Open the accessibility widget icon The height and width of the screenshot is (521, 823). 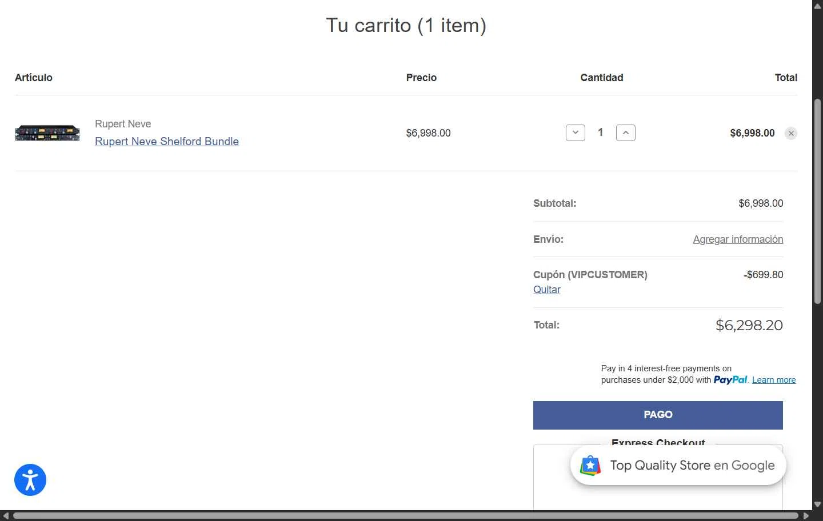click(30, 480)
